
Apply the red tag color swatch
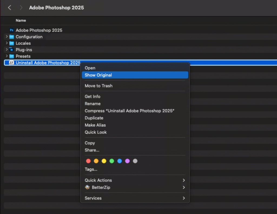[88, 161]
